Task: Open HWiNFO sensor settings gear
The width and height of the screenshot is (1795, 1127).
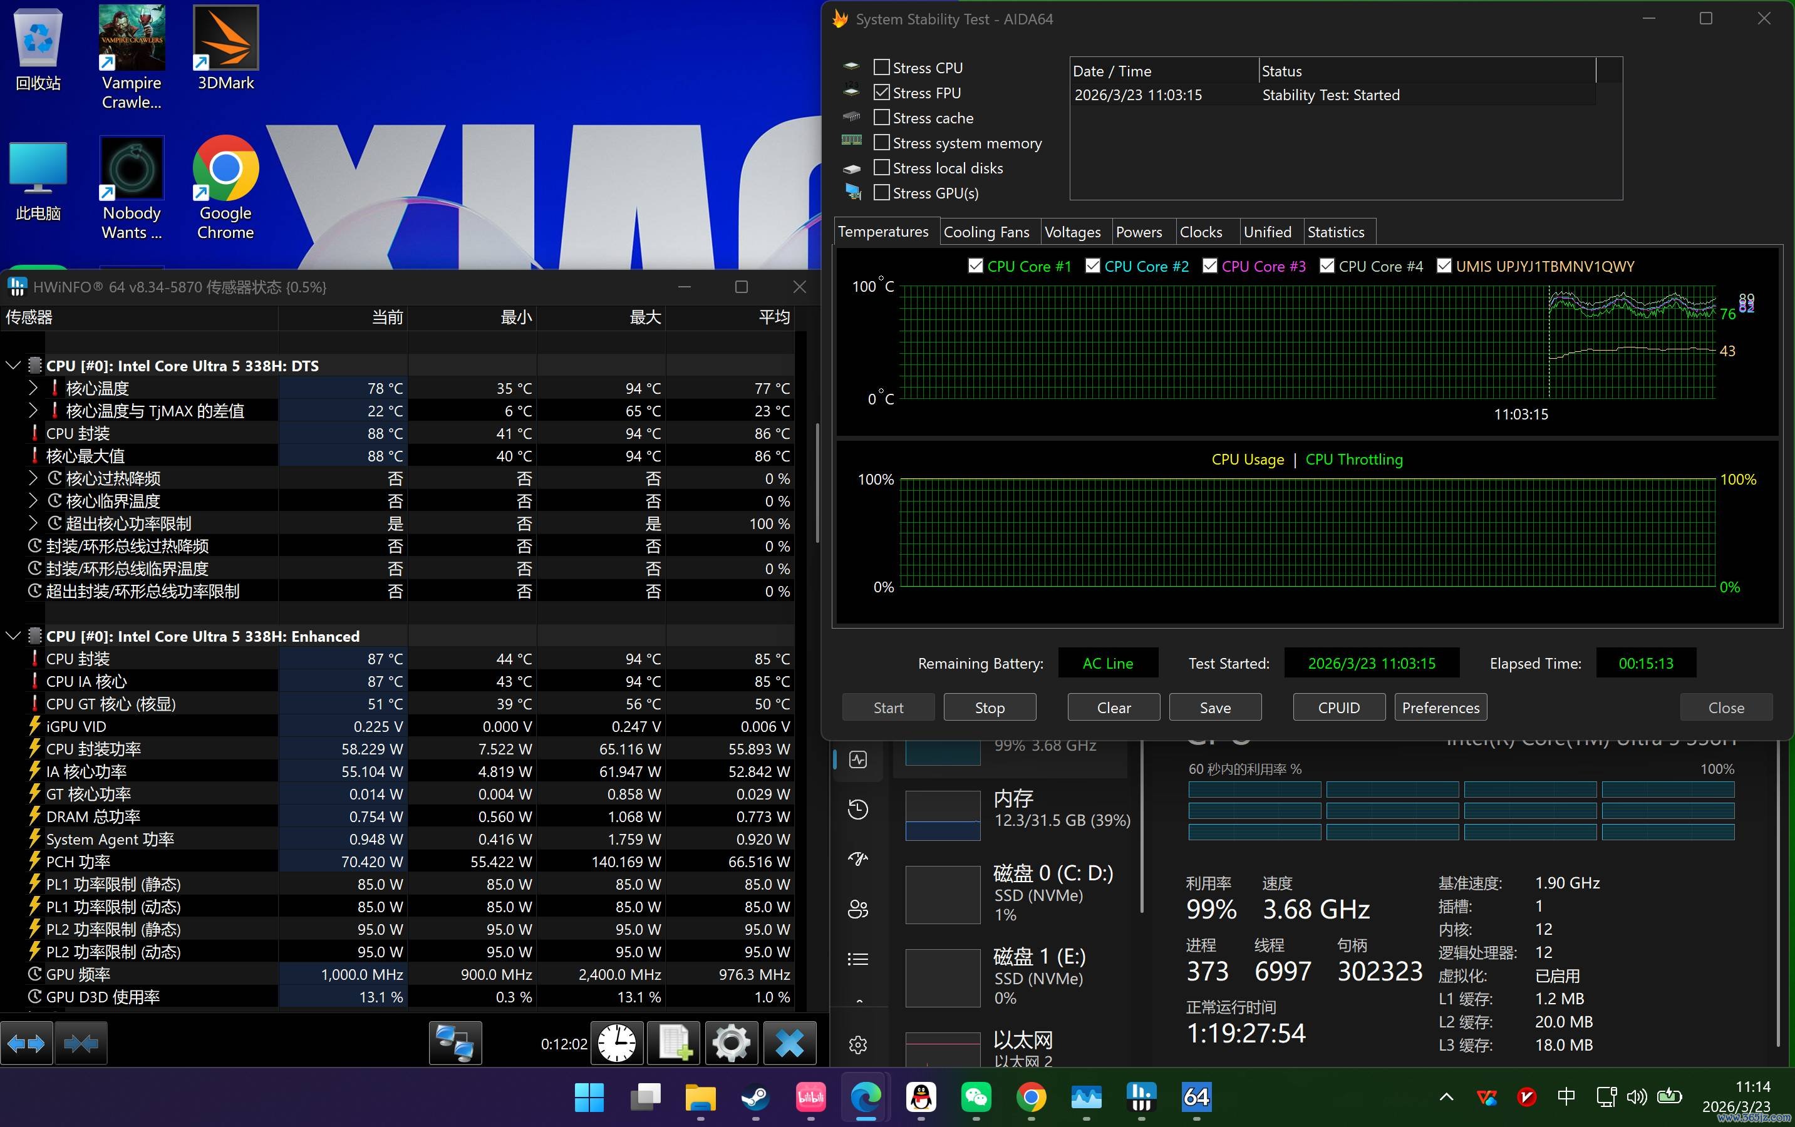Action: (732, 1042)
